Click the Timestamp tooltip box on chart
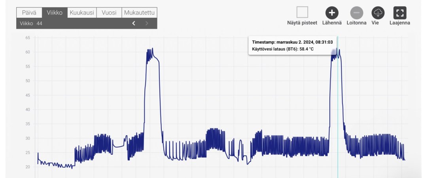The width and height of the screenshot is (422, 178). [292, 45]
